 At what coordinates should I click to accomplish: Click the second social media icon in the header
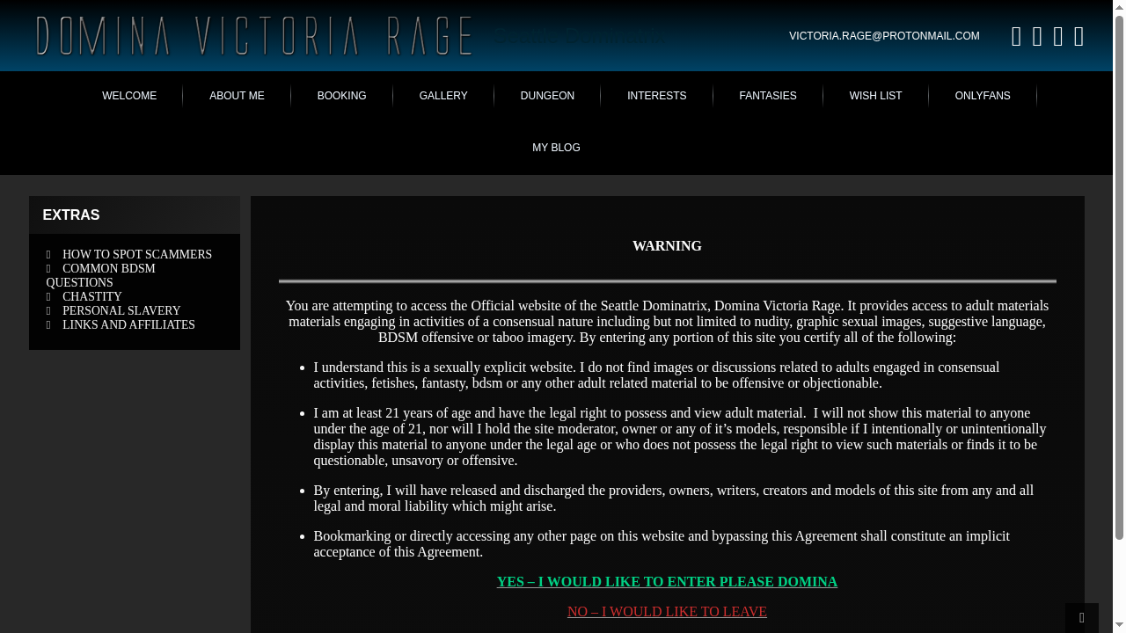[1037, 36]
